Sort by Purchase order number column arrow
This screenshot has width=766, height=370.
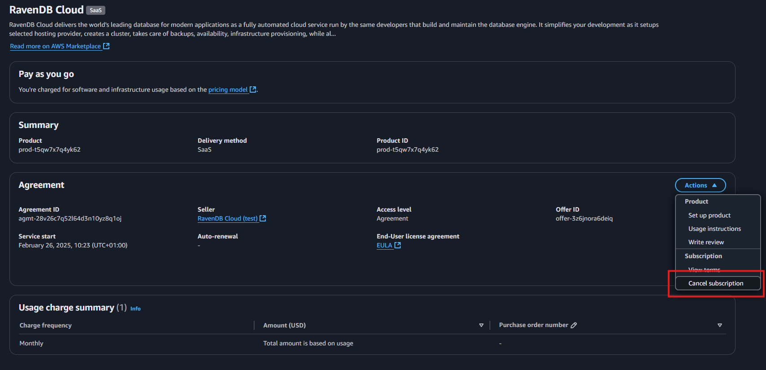pos(720,325)
